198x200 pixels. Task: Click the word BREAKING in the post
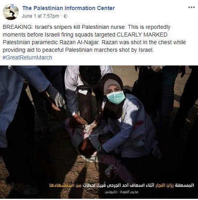click(17, 27)
